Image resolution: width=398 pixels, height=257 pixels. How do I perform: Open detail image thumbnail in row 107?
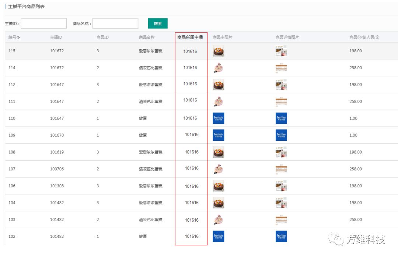point(281,169)
